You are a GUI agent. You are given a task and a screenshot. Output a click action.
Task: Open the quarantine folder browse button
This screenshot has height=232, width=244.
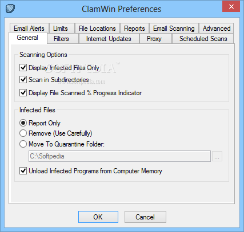point(217,156)
